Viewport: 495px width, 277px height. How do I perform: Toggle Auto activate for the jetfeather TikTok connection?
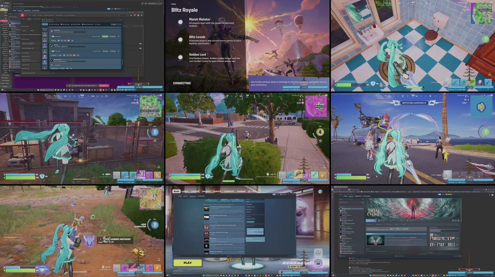point(53,51)
